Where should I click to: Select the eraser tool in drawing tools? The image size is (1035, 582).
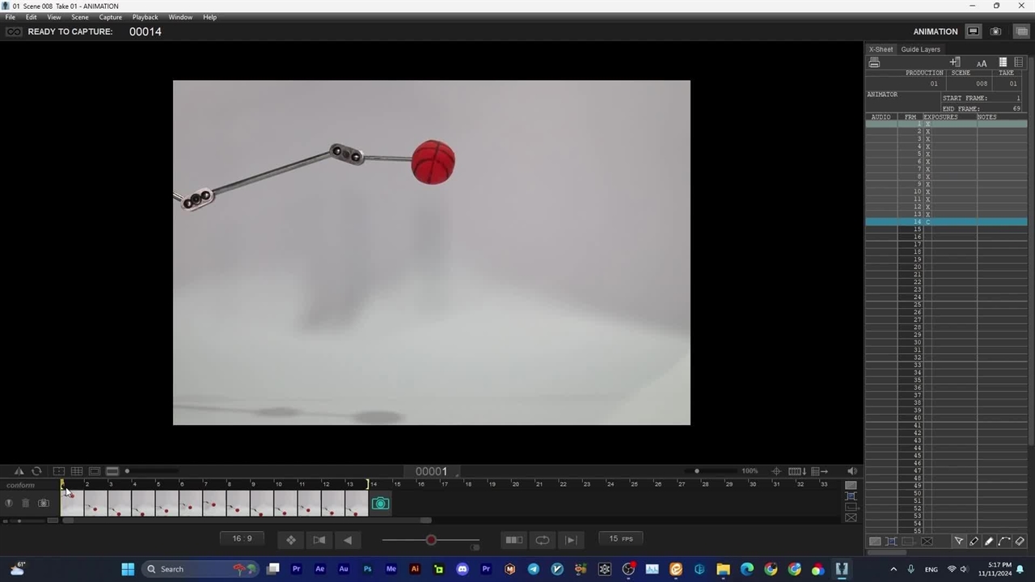pos(1020,541)
